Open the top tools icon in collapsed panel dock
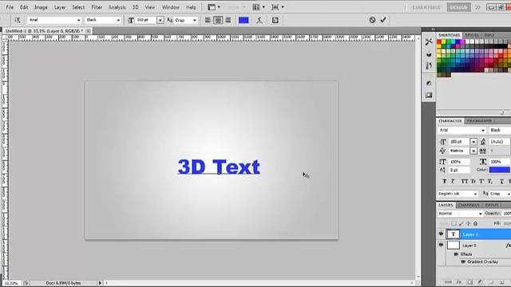Viewport: 511px width, 287px height. 429,41
